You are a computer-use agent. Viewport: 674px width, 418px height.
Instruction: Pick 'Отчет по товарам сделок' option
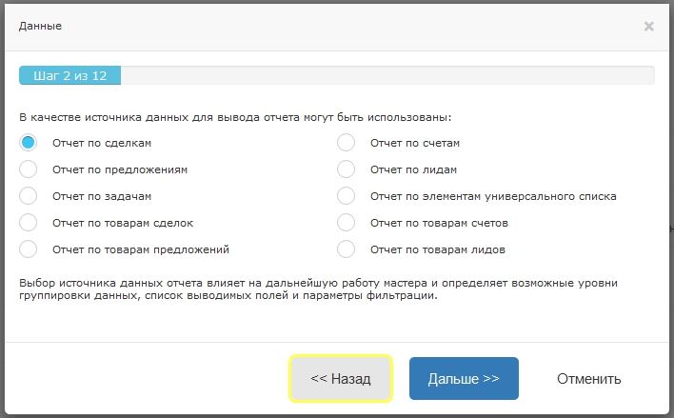click(29, 223)
